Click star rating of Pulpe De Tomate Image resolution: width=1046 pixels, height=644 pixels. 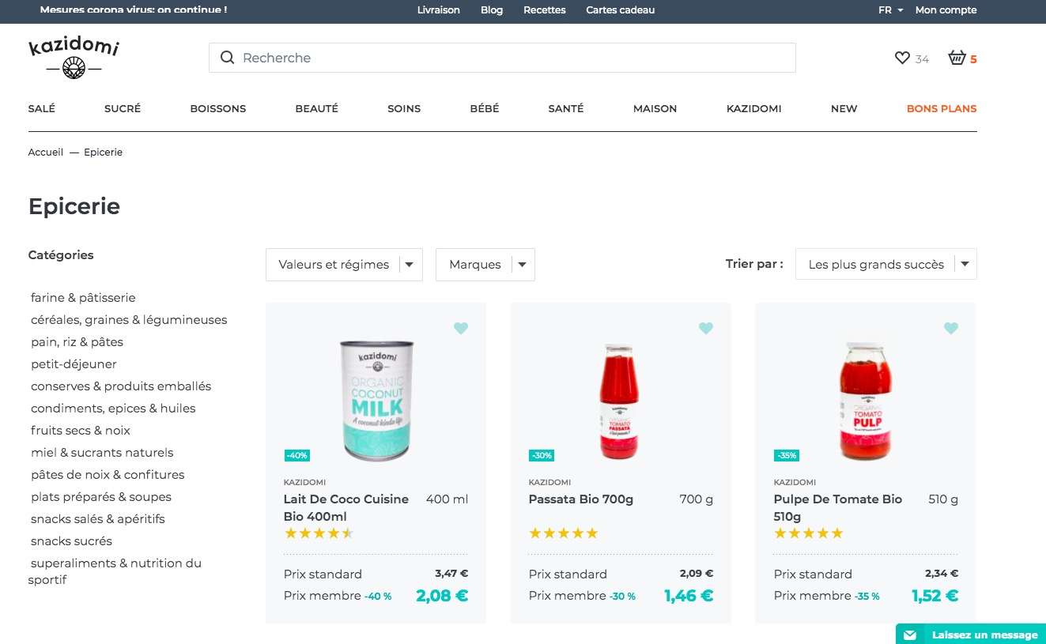(x=809, y=533)
